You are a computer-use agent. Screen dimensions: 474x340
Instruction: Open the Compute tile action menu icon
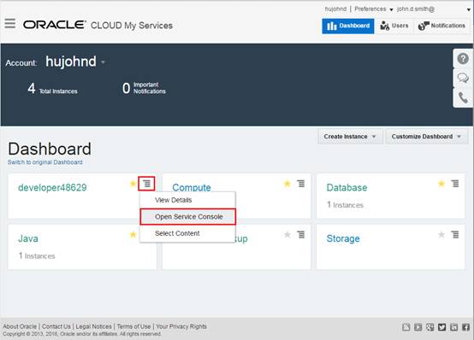[x=301, y=184]
